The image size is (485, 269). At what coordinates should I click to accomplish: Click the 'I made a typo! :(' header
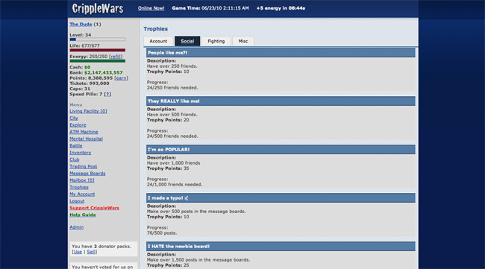click(x=281, y=198)
